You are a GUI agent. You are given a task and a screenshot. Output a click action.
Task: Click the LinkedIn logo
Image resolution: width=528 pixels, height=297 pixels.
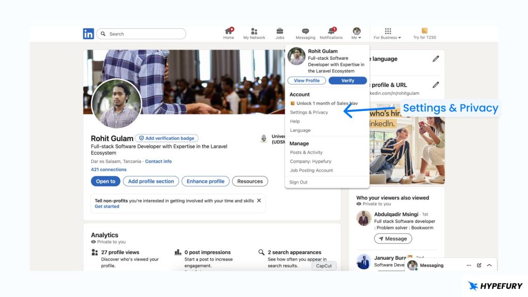click(88, 33)
